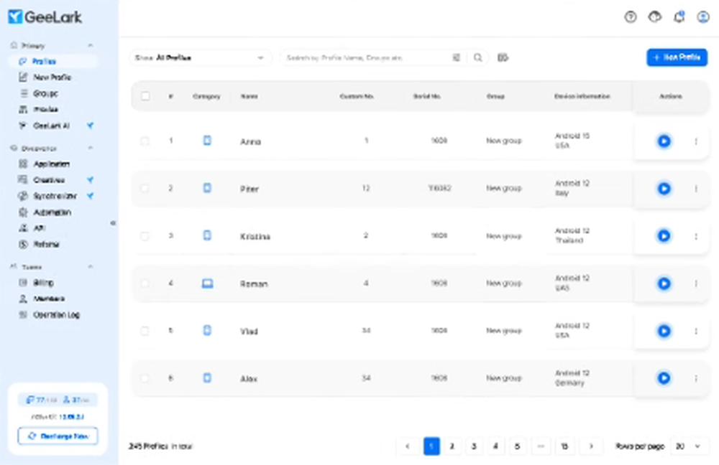Click the notification bell icon
Screen dimensions: 719x465
pos(679,18)
